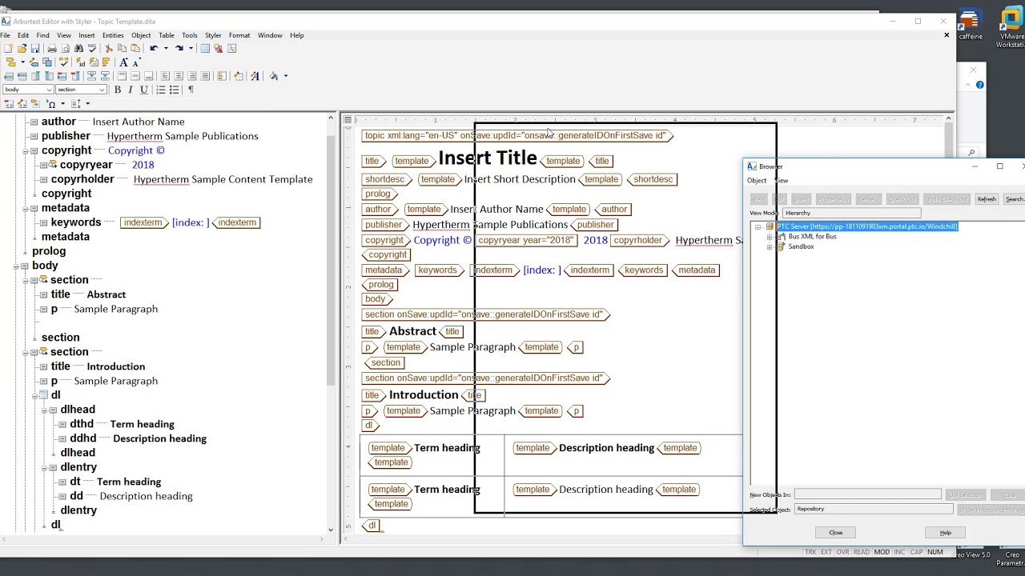The image size is (1025, 576).
Task: Open the Tools menu
Action: click(x=190, y=35)
